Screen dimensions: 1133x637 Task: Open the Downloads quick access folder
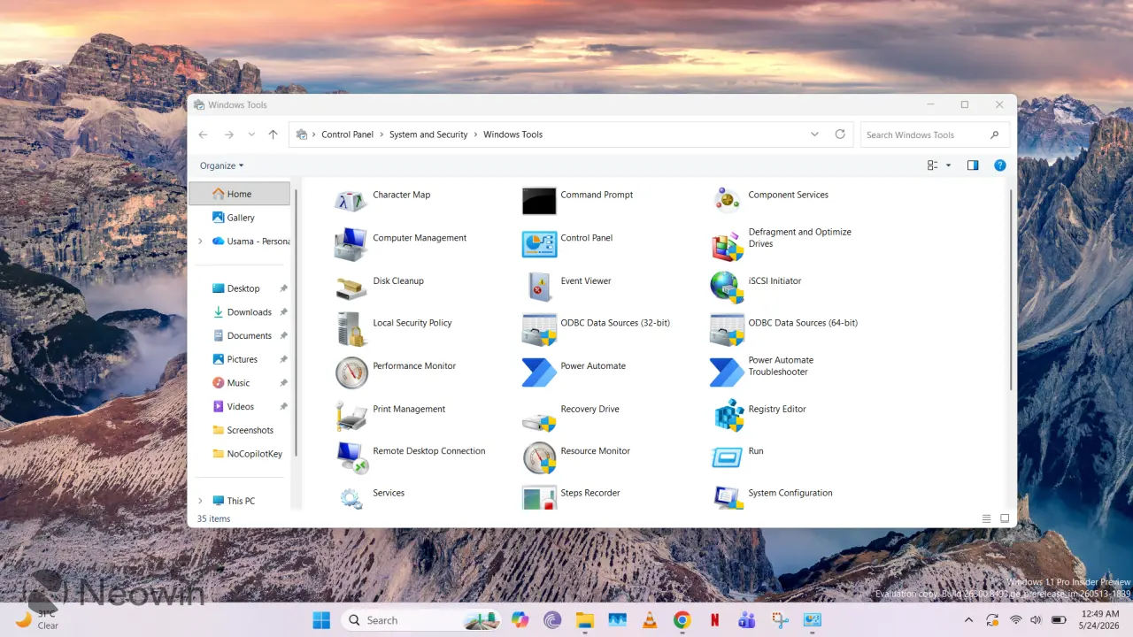pos(243,312)
